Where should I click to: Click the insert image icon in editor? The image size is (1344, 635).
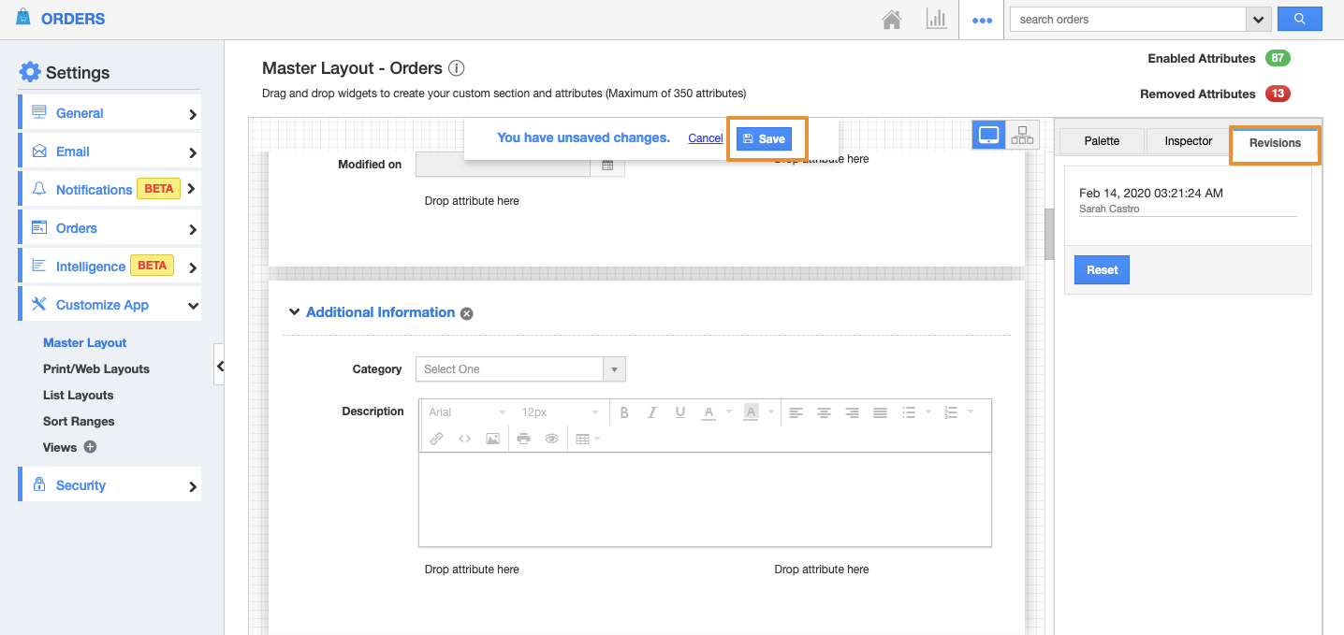(492, 439)
